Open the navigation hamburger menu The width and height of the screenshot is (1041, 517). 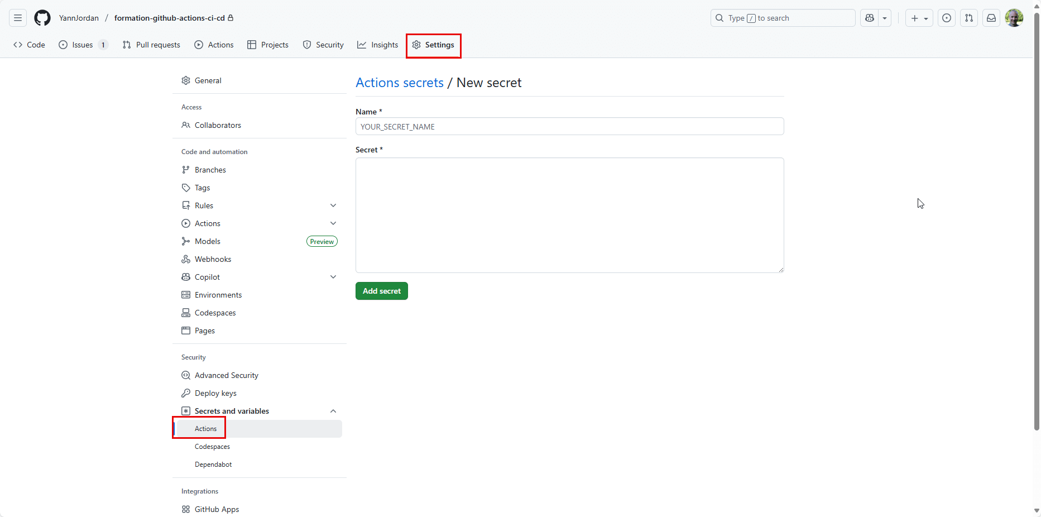click(17, 18)
